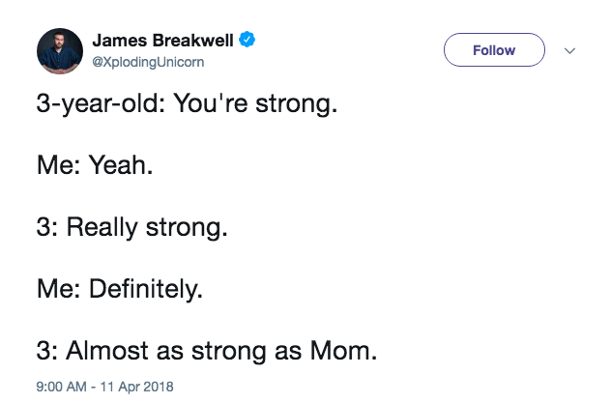Click the "Almost as strong as Mom" line

(207, 351)
